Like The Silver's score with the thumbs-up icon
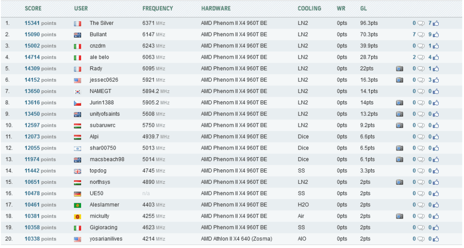This screenshot has width=464, height=248. point(435,23)
